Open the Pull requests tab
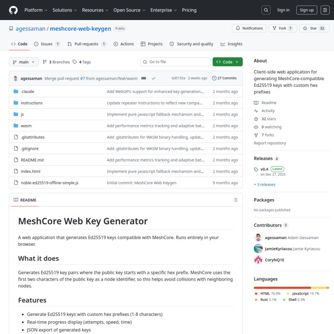The height and width of the screenshot is (334, 334). tap(86, 44)
